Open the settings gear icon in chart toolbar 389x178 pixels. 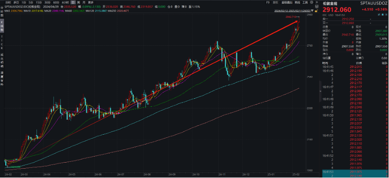pyautogui.click(x=311, y=2)
